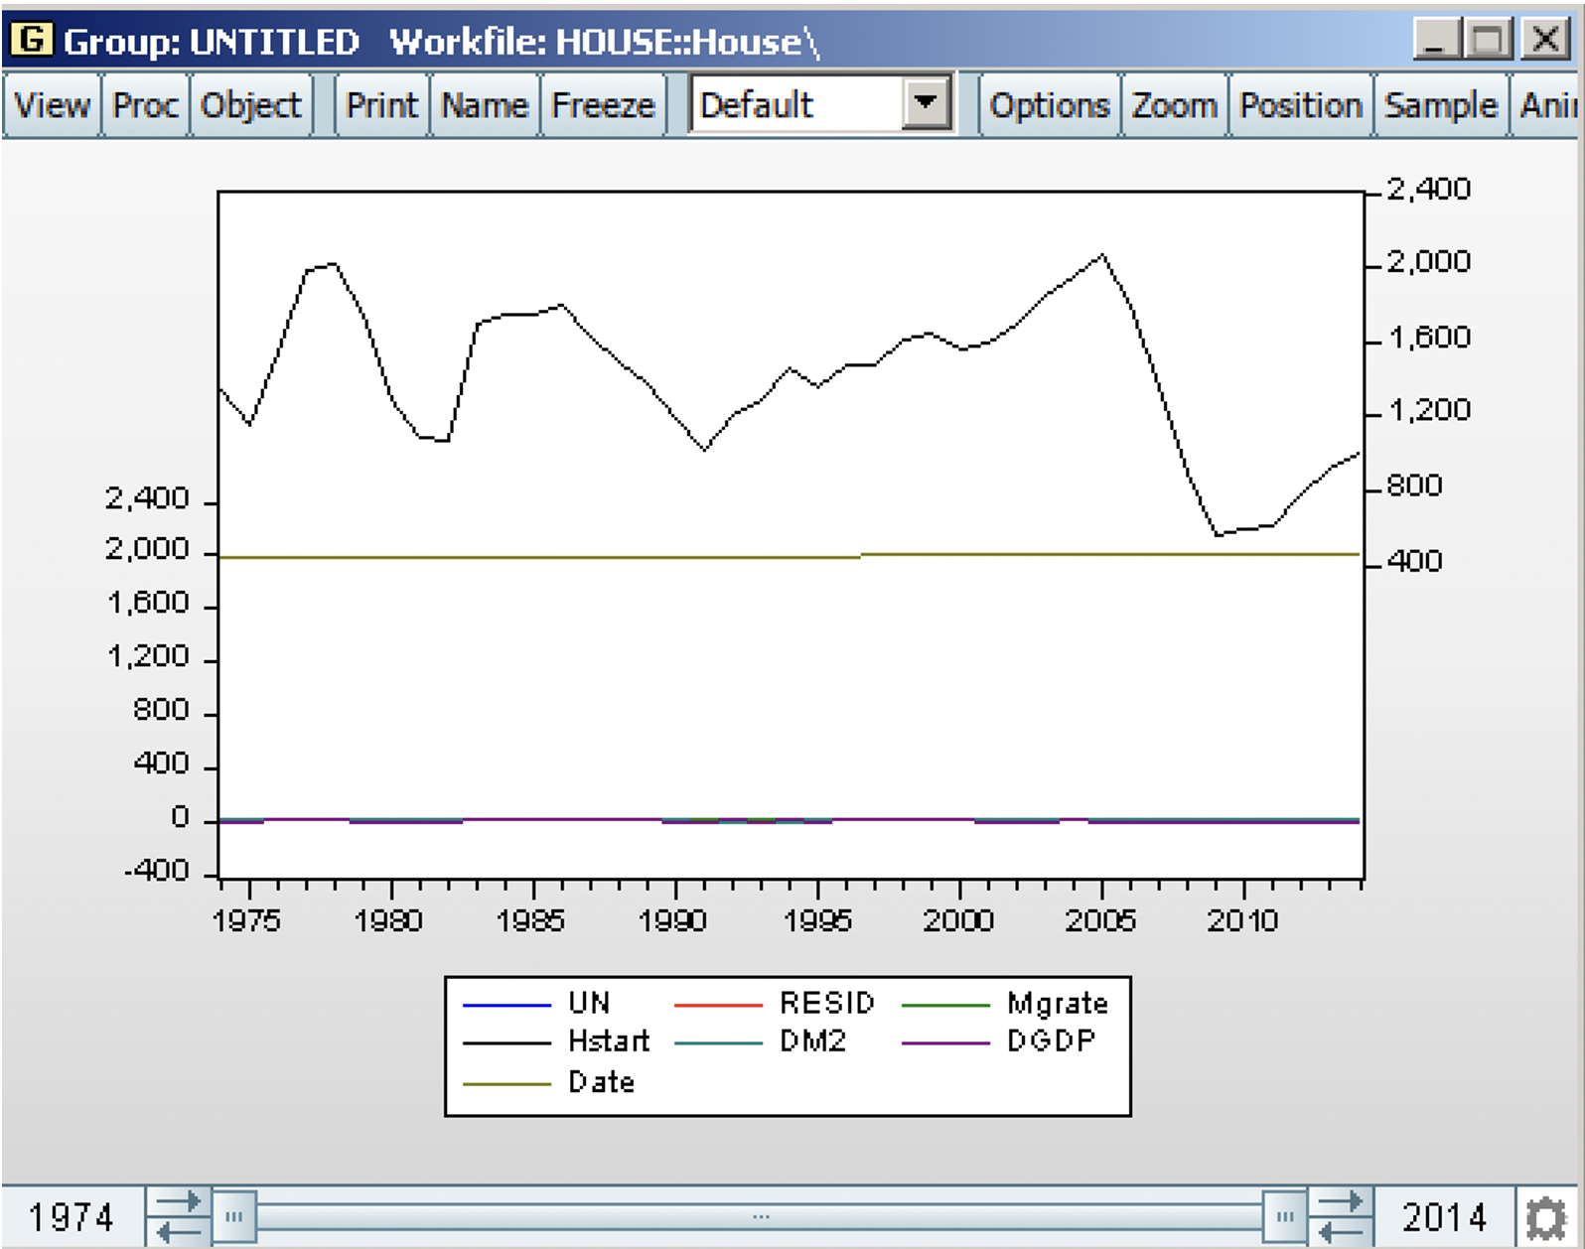
Task: Click the right sample shift arrows icon
Action: coord(1341,1217)
